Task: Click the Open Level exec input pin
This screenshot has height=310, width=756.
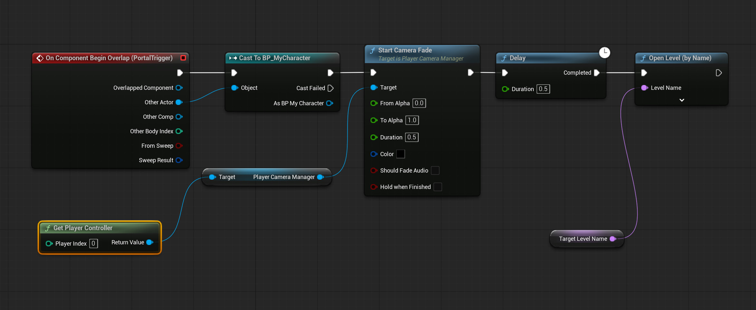Action: (644, 73)
